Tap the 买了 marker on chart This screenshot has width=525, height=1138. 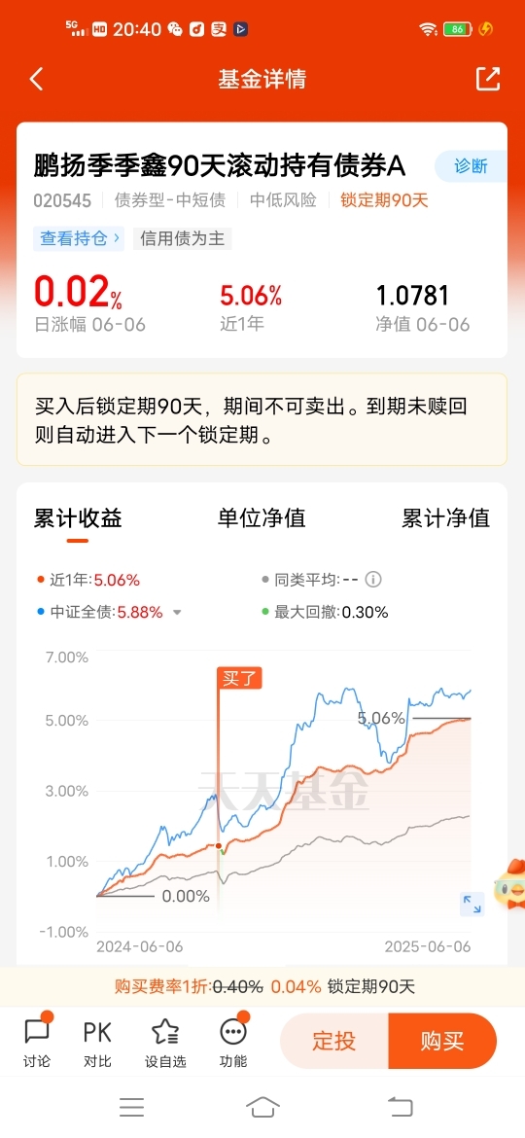[x=239, y=679]
